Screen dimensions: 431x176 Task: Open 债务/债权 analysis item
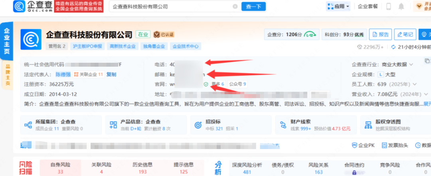click(283, 168)
